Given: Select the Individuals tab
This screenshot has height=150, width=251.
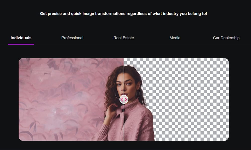Looking at the screenshot, I should click(x=21, y=38).
